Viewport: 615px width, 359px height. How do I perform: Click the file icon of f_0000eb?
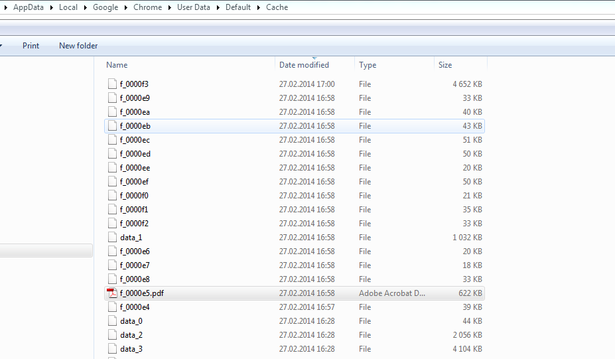pyautogui.click(x=112, y=125)
